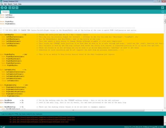Click the Save sketch down-arrow icon

(x=17, y=8)
